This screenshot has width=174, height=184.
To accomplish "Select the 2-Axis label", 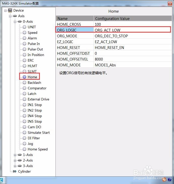I will coord(28,160).
